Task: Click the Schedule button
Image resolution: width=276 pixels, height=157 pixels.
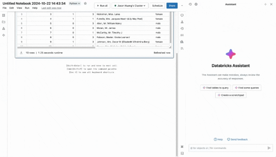Action: click(x=157, y=6)
